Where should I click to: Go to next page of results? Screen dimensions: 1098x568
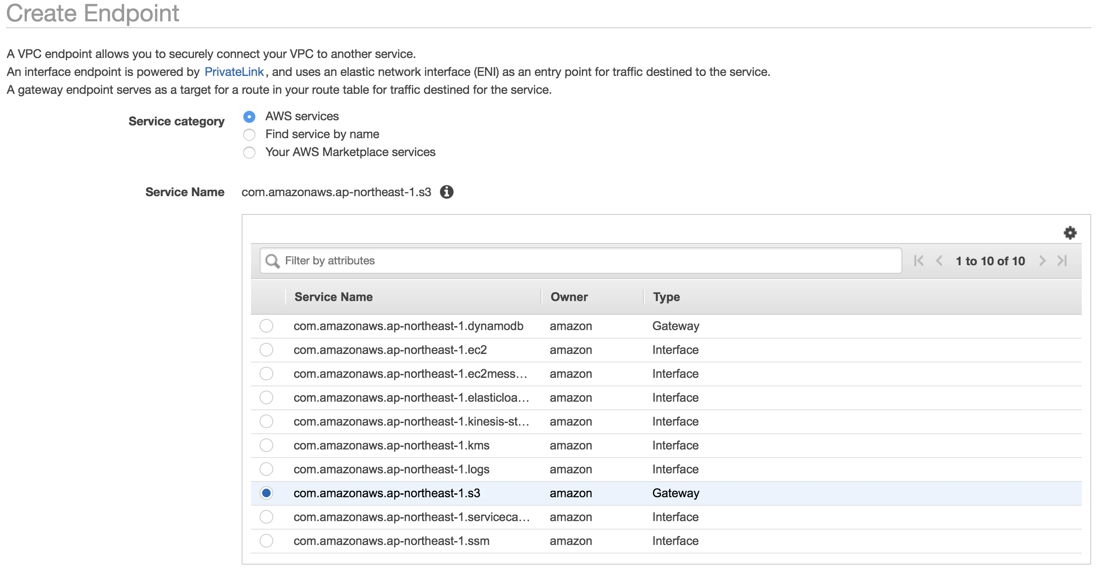click(1042, 261)
